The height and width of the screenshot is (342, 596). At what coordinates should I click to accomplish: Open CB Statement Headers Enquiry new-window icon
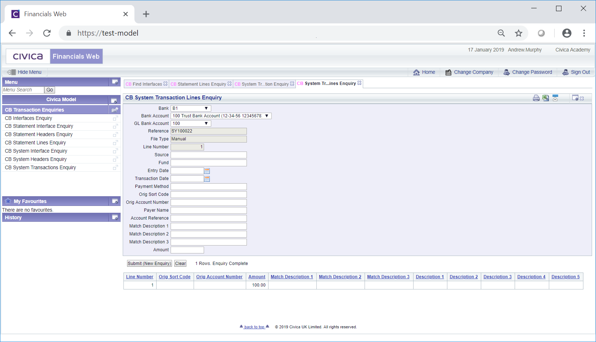[x=115, y=135]
